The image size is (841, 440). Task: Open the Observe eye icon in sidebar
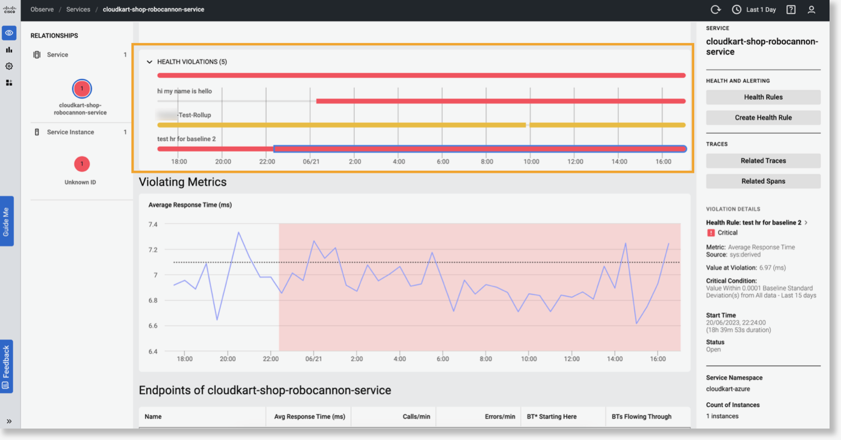(x=9, y=33)
